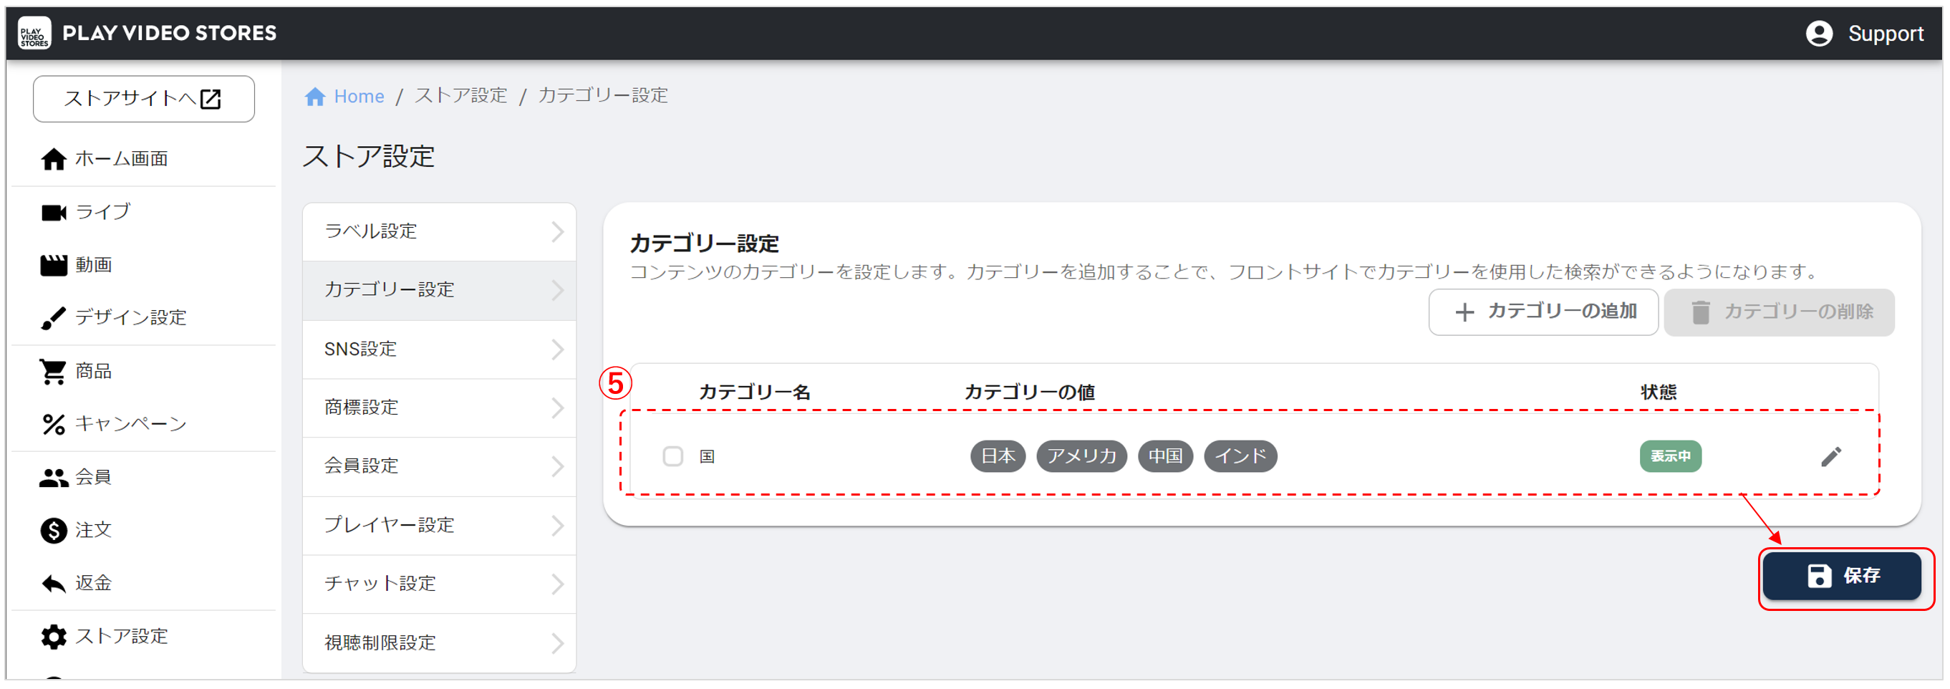
Task: Click the 表示中 status badge
Action: click(1669, 456)
